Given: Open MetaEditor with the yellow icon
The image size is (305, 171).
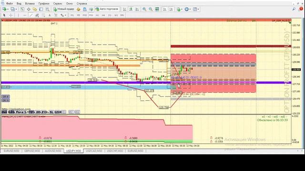Looking at the screenshot, I should click(x=79, y=9).
